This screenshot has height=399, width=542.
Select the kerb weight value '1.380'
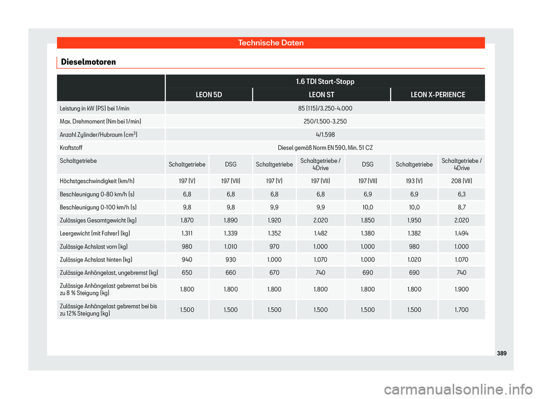pos(368,233)
